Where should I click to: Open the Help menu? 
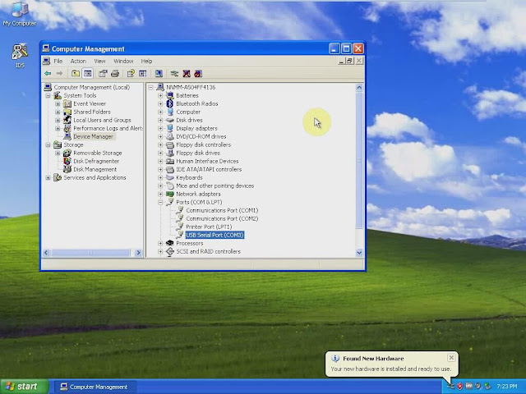click(146, 61)
